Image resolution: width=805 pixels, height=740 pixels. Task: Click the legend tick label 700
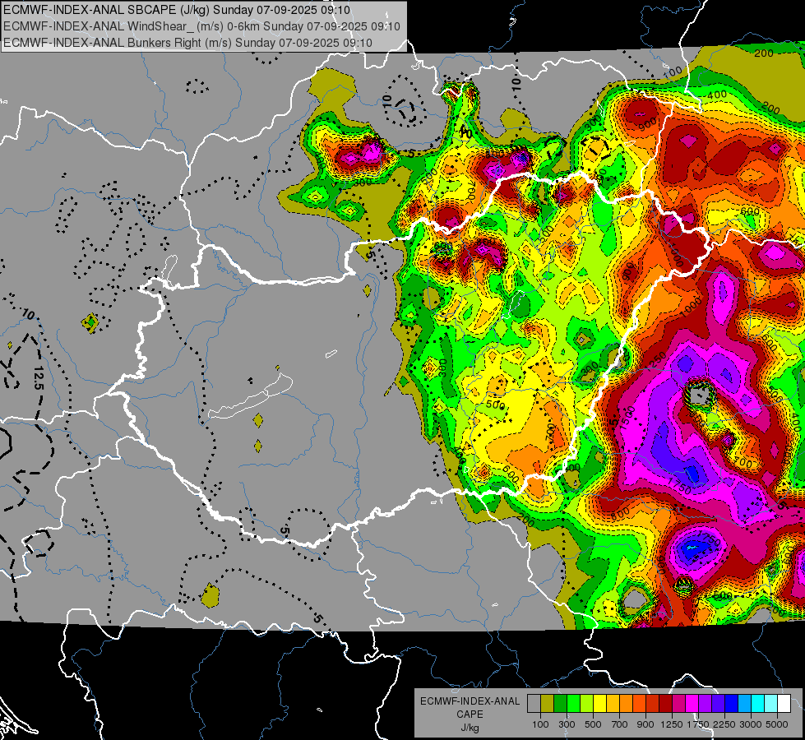620,724
